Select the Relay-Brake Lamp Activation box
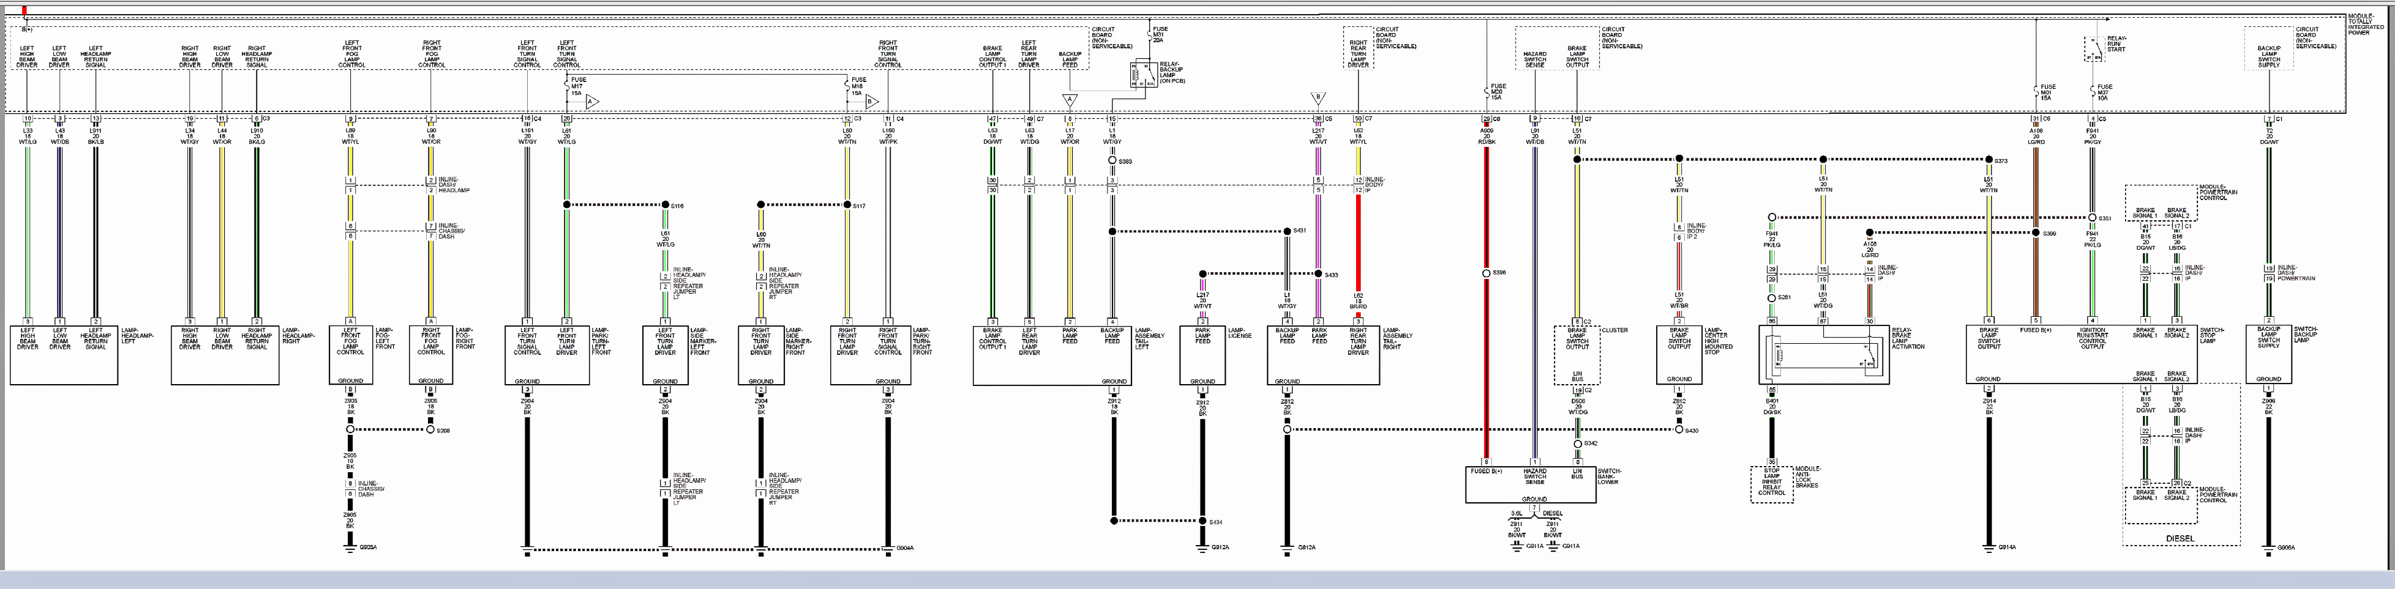 click(x=1823, y=355)
